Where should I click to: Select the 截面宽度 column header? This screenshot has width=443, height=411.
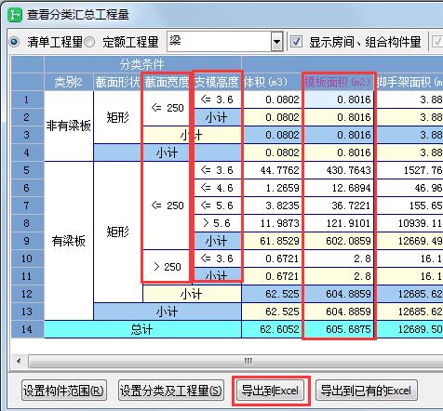(x=167, y=82)
